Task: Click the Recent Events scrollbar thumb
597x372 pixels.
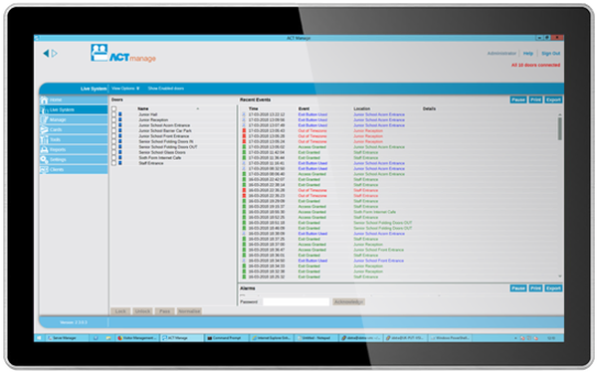Action: coord(560,128)
